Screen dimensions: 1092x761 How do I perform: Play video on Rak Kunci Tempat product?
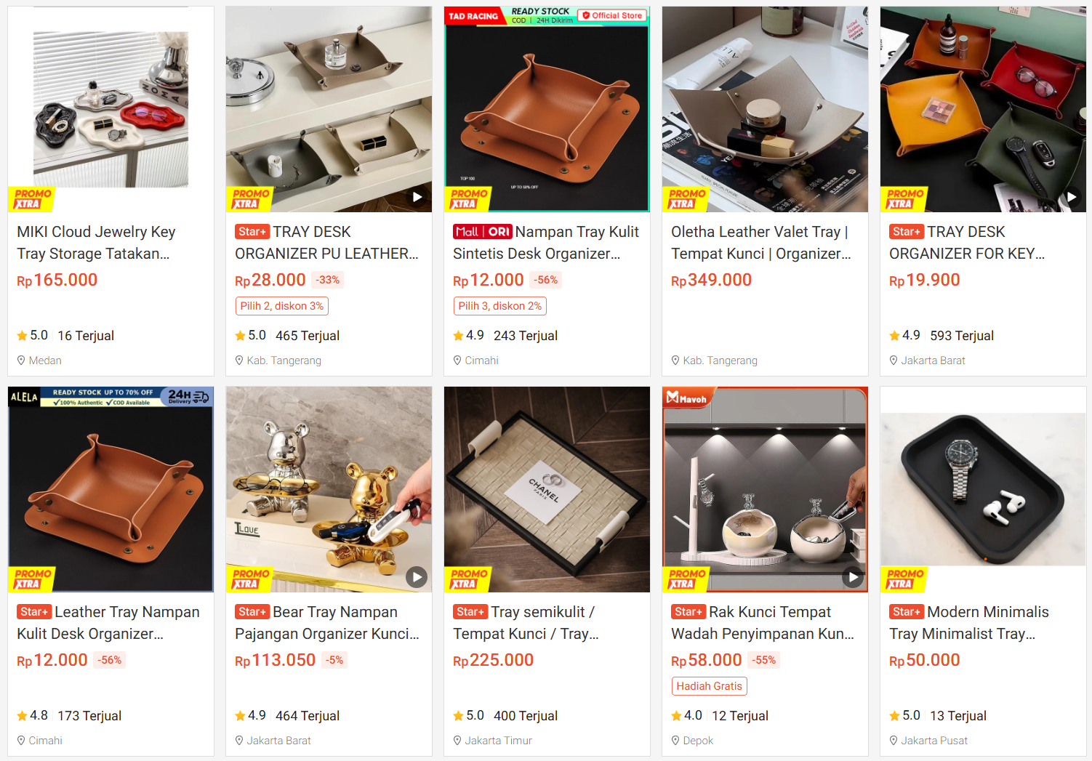(853, 577)
